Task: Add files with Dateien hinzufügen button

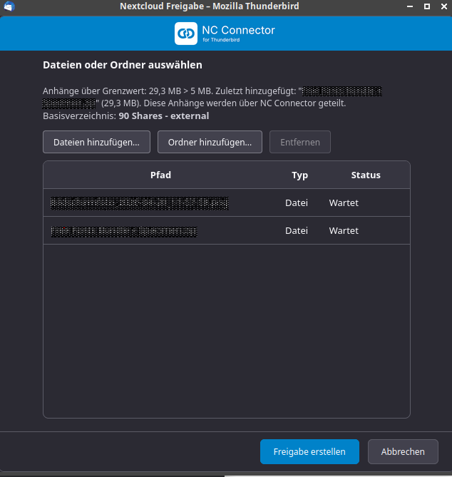Action: pyautogui.click(x=96, y=142)
